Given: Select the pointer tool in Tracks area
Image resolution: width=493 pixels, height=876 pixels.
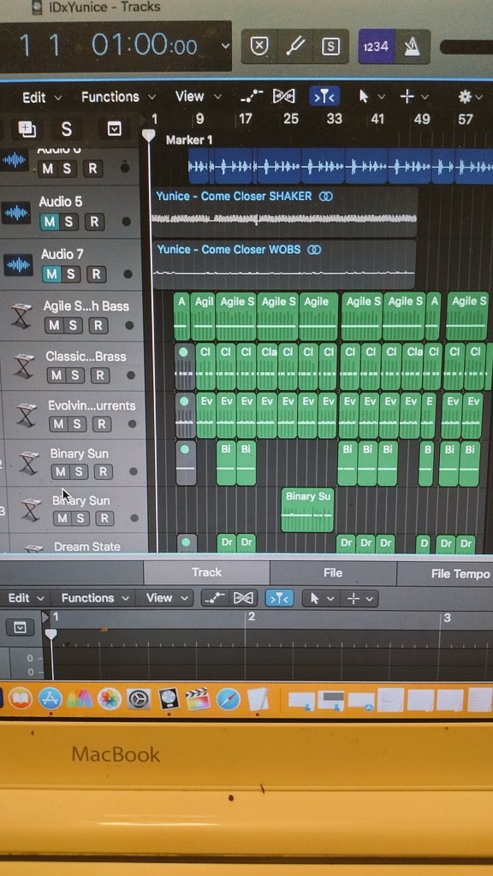Looking at the screenshot, I should [364, 97].
